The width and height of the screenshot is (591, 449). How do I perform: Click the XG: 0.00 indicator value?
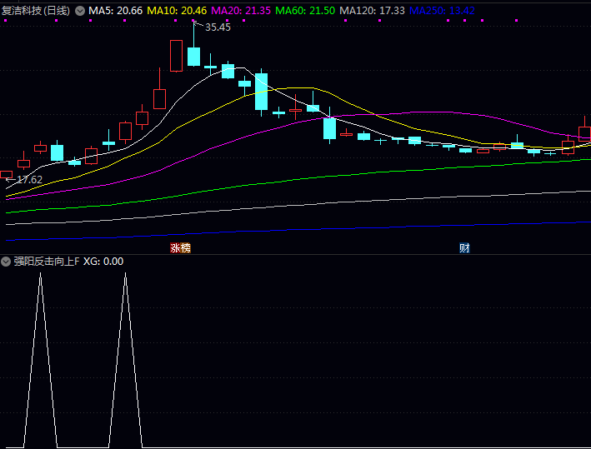(x=103, y=262)
